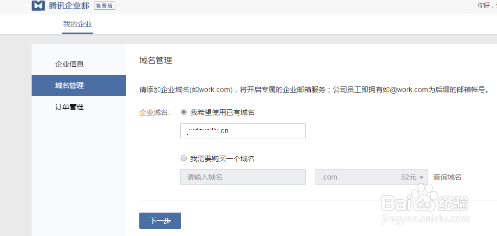This screenshot has width=497, height=236.
Task: Go to 企业信息 in the sidebar
Action: click(x=69, y=64)
